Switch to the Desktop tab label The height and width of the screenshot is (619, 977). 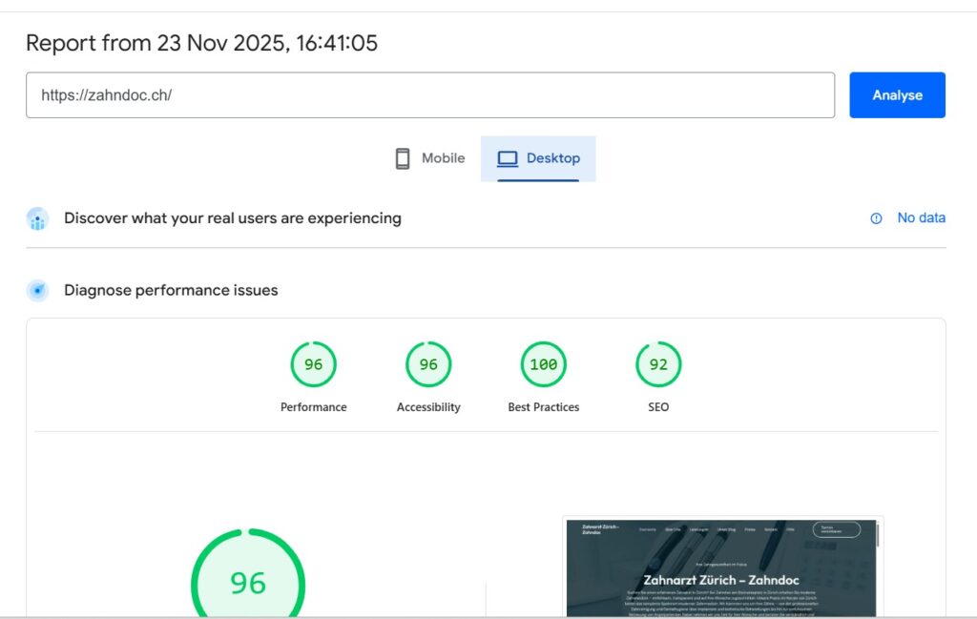[x=552, y=158]
